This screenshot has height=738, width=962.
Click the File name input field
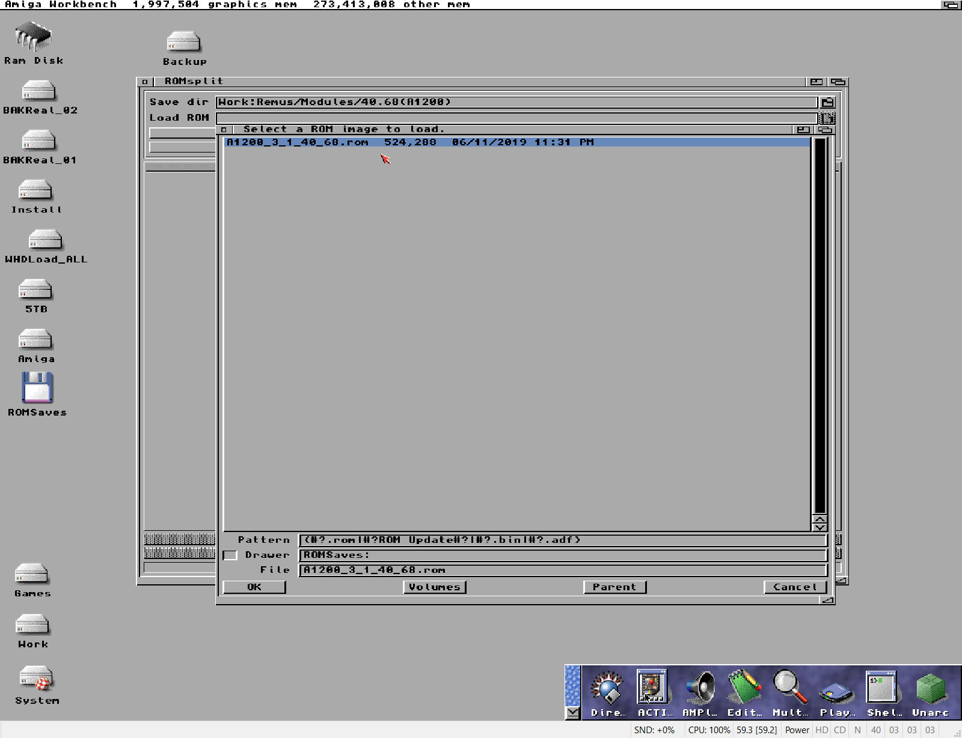coord(563,570)
